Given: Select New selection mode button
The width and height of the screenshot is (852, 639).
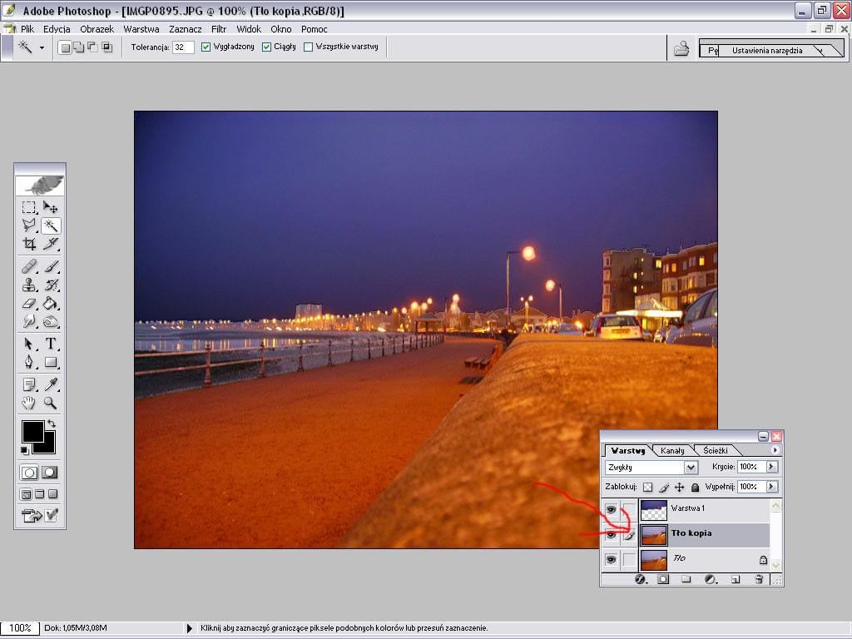Looking at the screenshot, I should coord(65,47).
